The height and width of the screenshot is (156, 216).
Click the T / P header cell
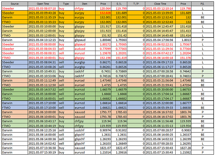click(x=136, y=4)
